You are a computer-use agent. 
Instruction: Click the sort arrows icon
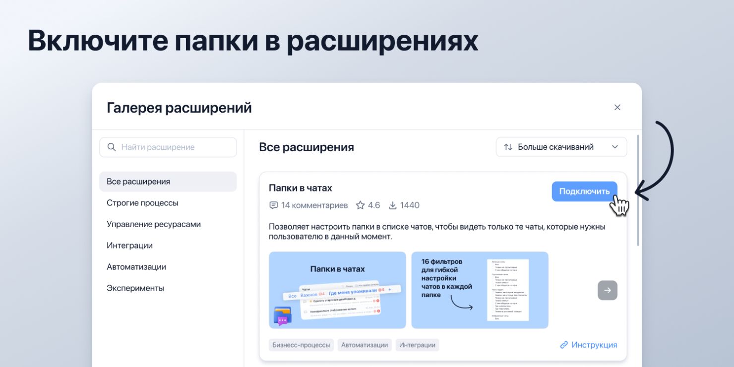(x=508, y=147)
